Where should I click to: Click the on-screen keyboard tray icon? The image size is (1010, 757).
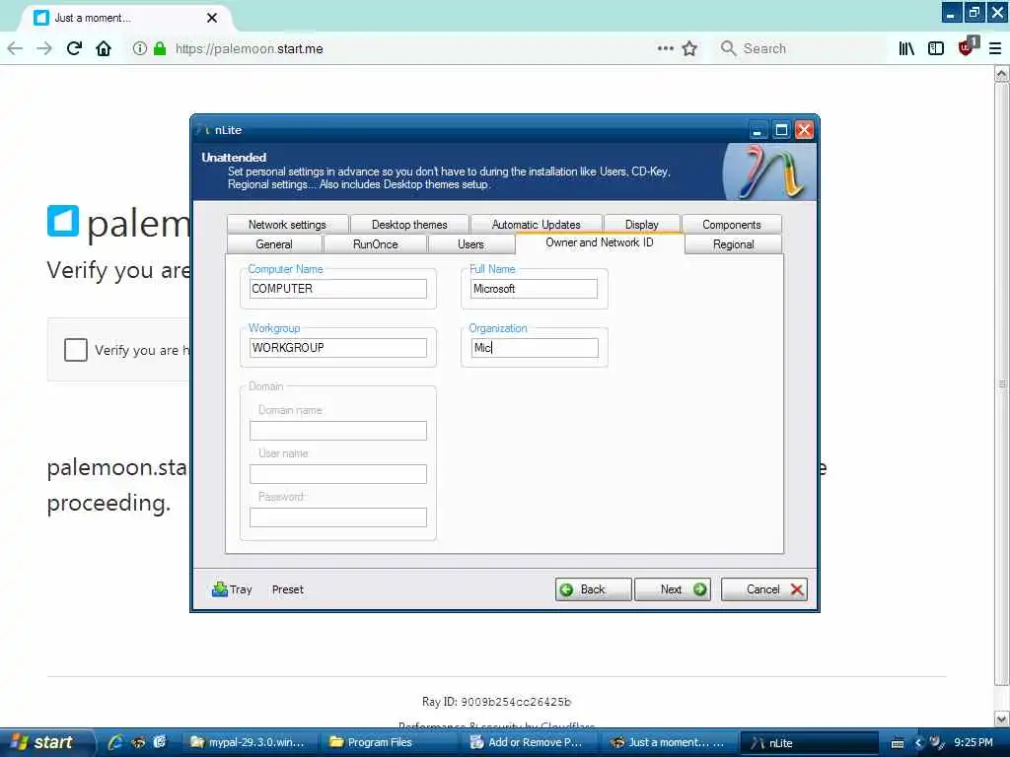(x=898, y=743)
